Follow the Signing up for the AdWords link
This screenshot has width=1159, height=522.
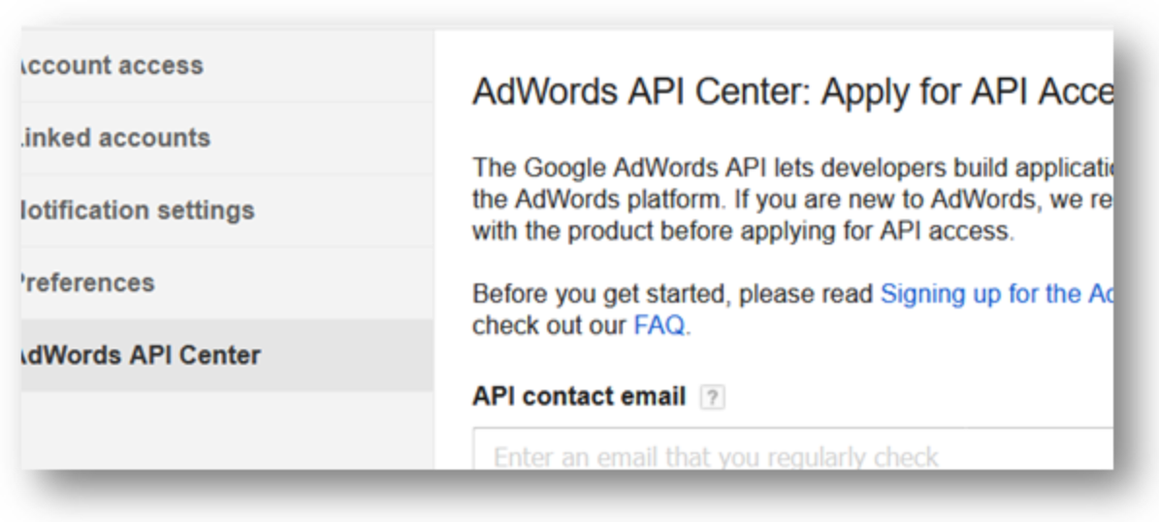coord(996,294)
